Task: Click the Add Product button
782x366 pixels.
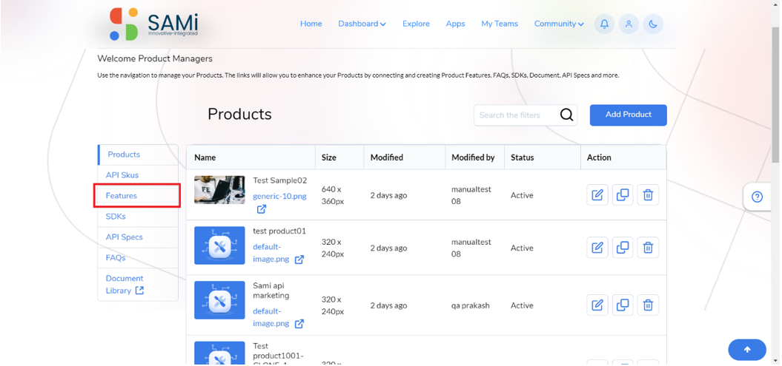Action: click(x=629, y=115)
